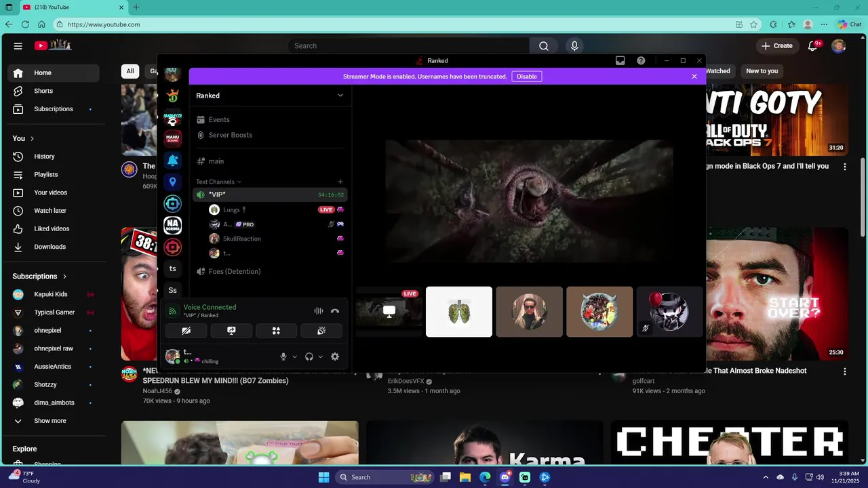This screenshot has width=868, height=488.
Task: Open the Windows Start menu
Action: coord(323,477)
